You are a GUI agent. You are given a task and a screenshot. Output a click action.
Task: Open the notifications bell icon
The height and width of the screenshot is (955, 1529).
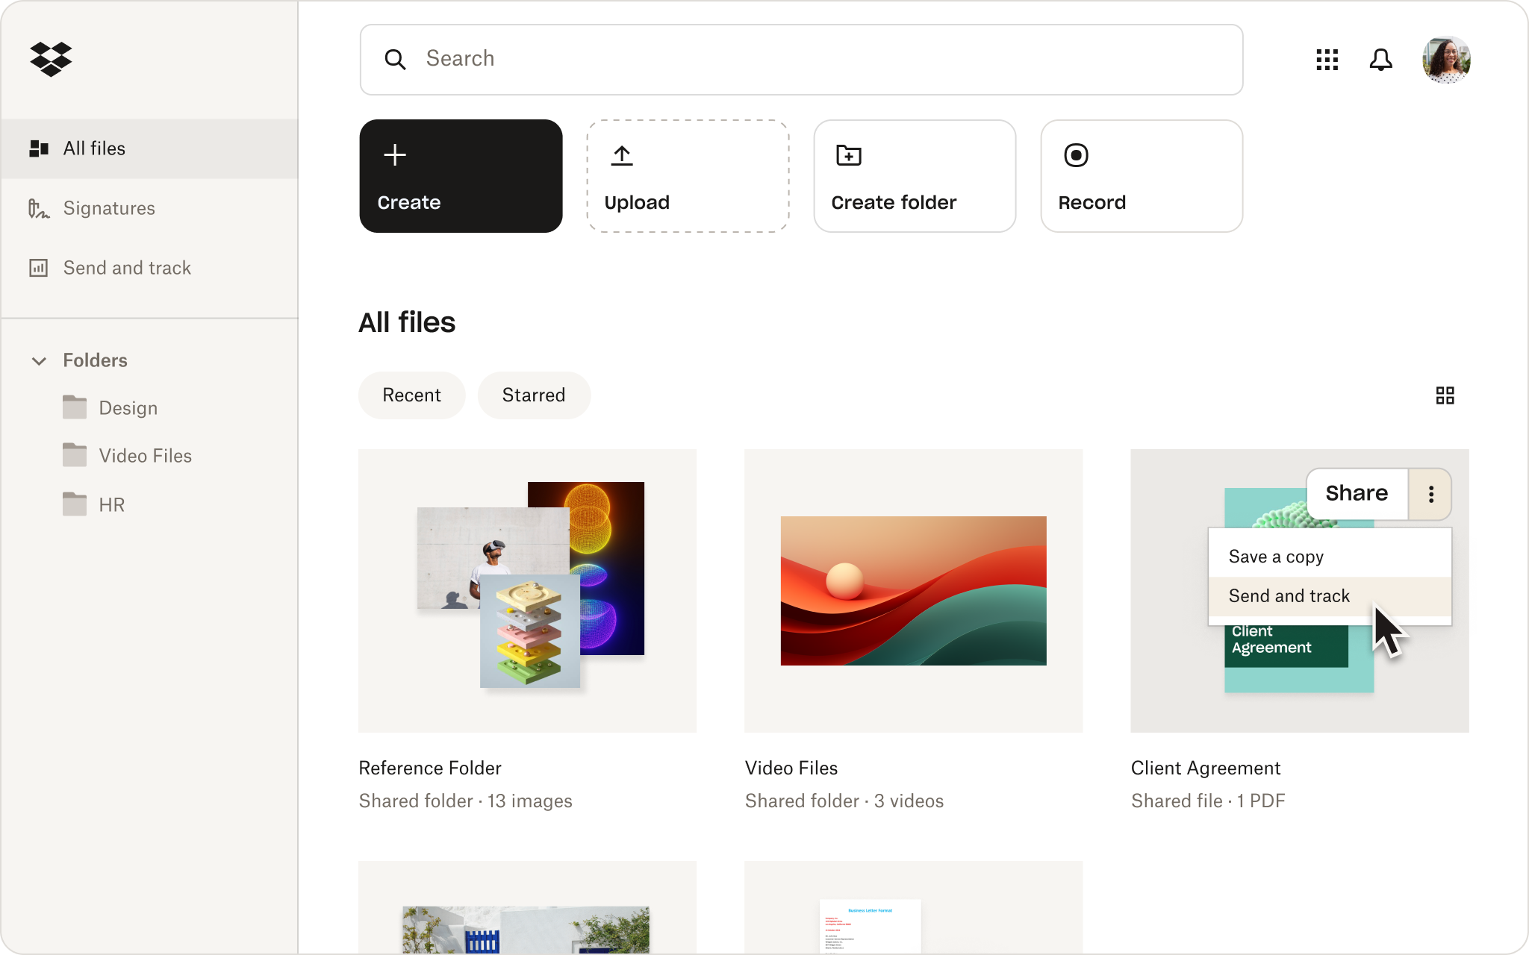click(x=1380, y=58)
